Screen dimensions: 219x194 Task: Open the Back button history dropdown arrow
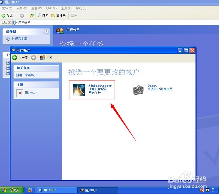click(x=16, y=15)
